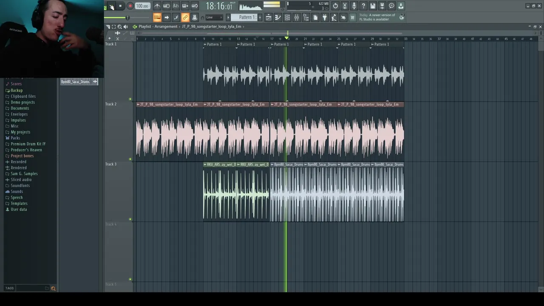
Task: Open first RKU_ARS clip menu on Track 3
Action: pos(205,164)
